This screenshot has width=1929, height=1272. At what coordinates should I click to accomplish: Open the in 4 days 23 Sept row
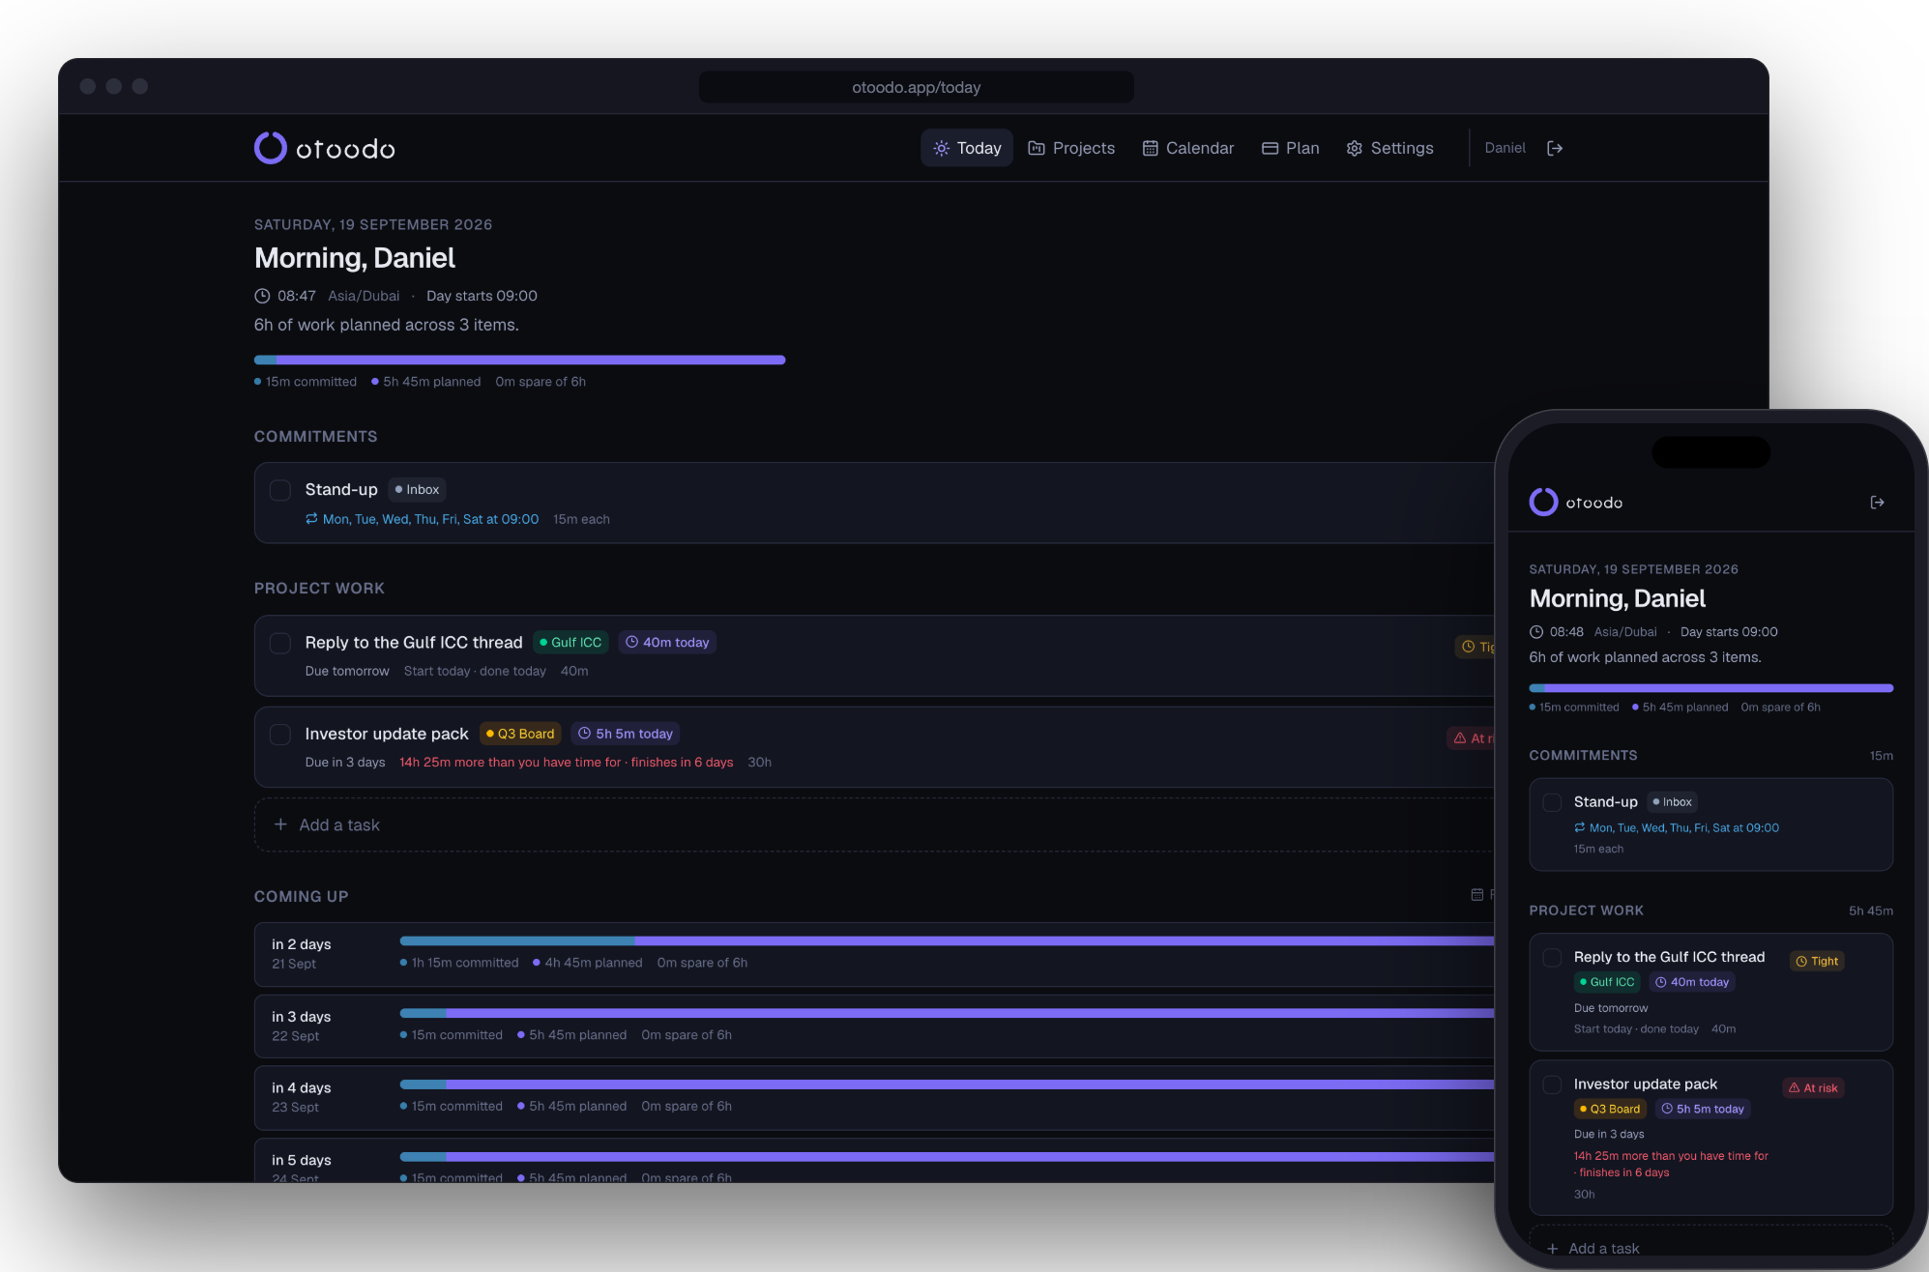875,1098
